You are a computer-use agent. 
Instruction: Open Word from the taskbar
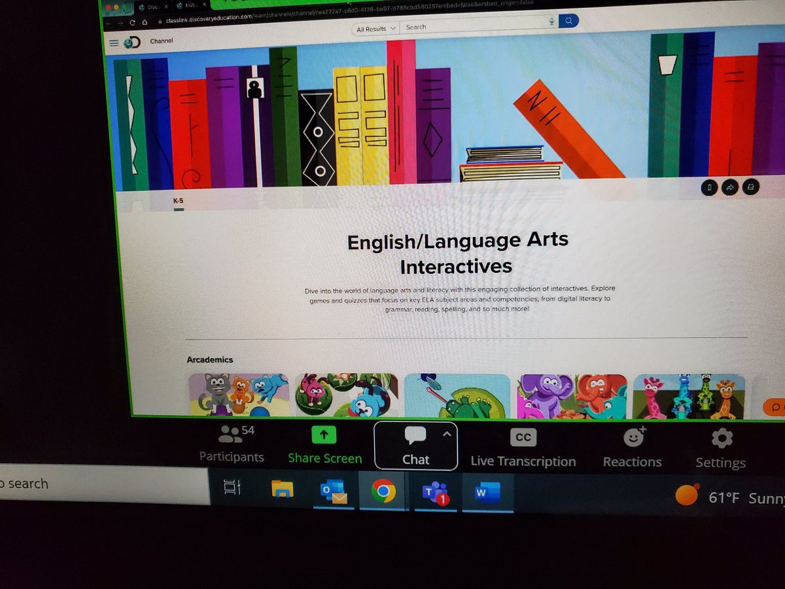(x=487, y=493)
